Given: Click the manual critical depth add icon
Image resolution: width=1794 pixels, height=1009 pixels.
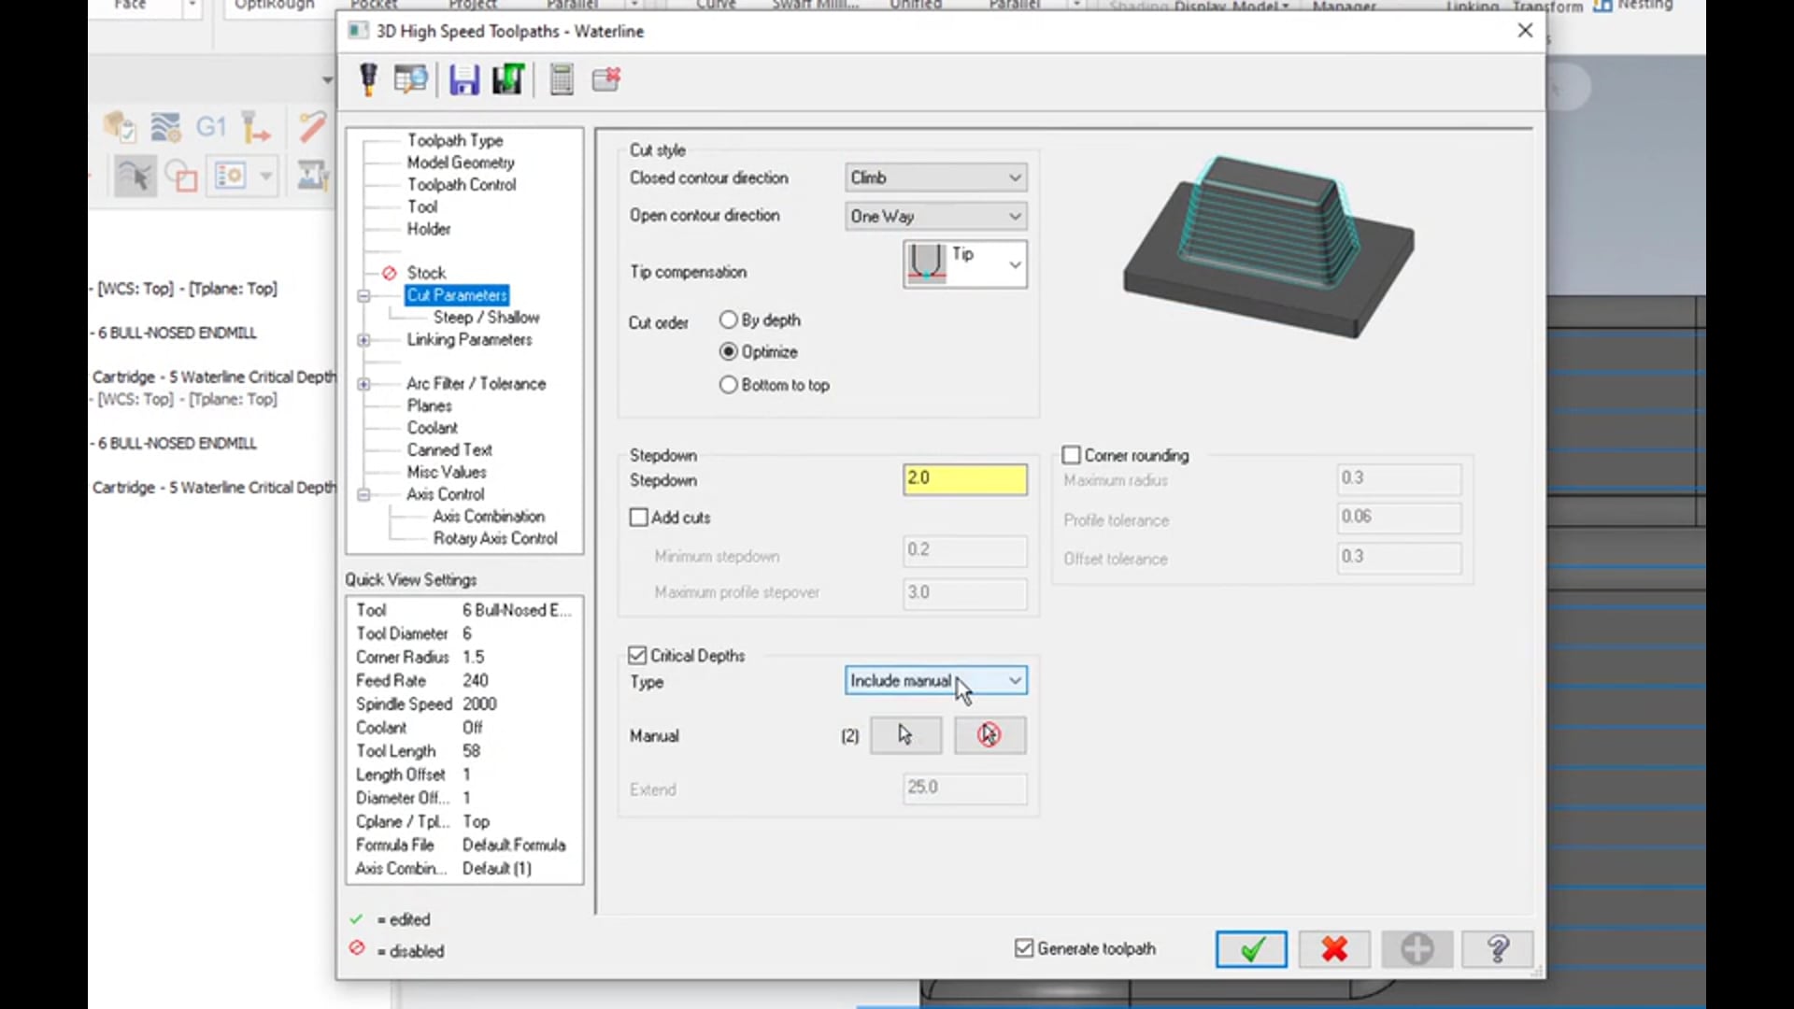Looking at the screenshot, I should tap(904, 734).
